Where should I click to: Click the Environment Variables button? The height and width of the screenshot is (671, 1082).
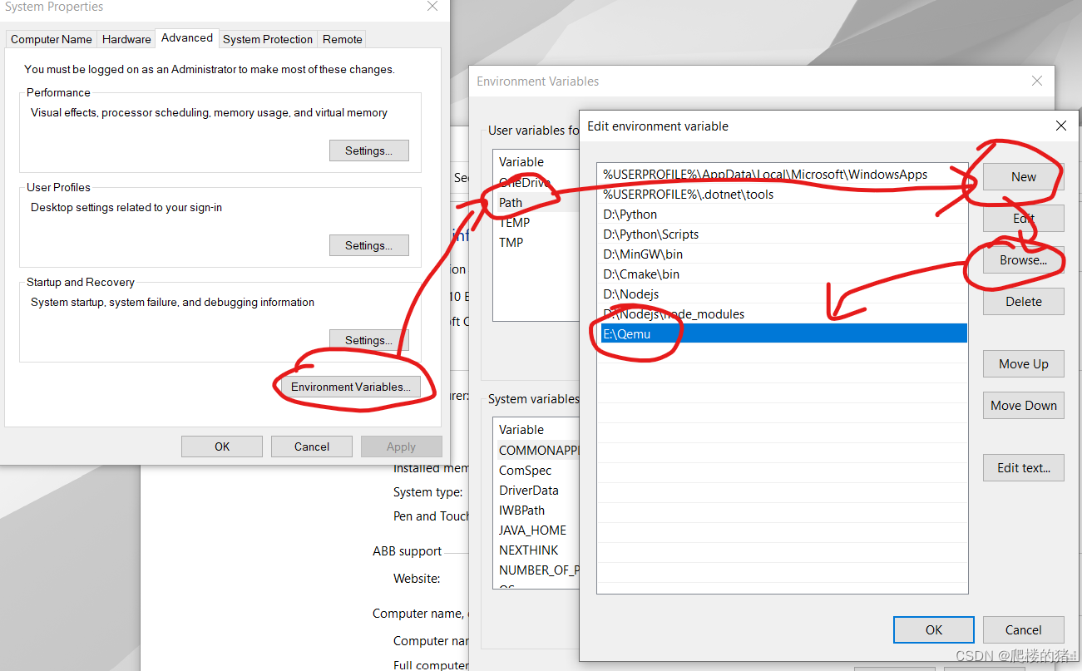pyautogui.click(x=351, y=387)
